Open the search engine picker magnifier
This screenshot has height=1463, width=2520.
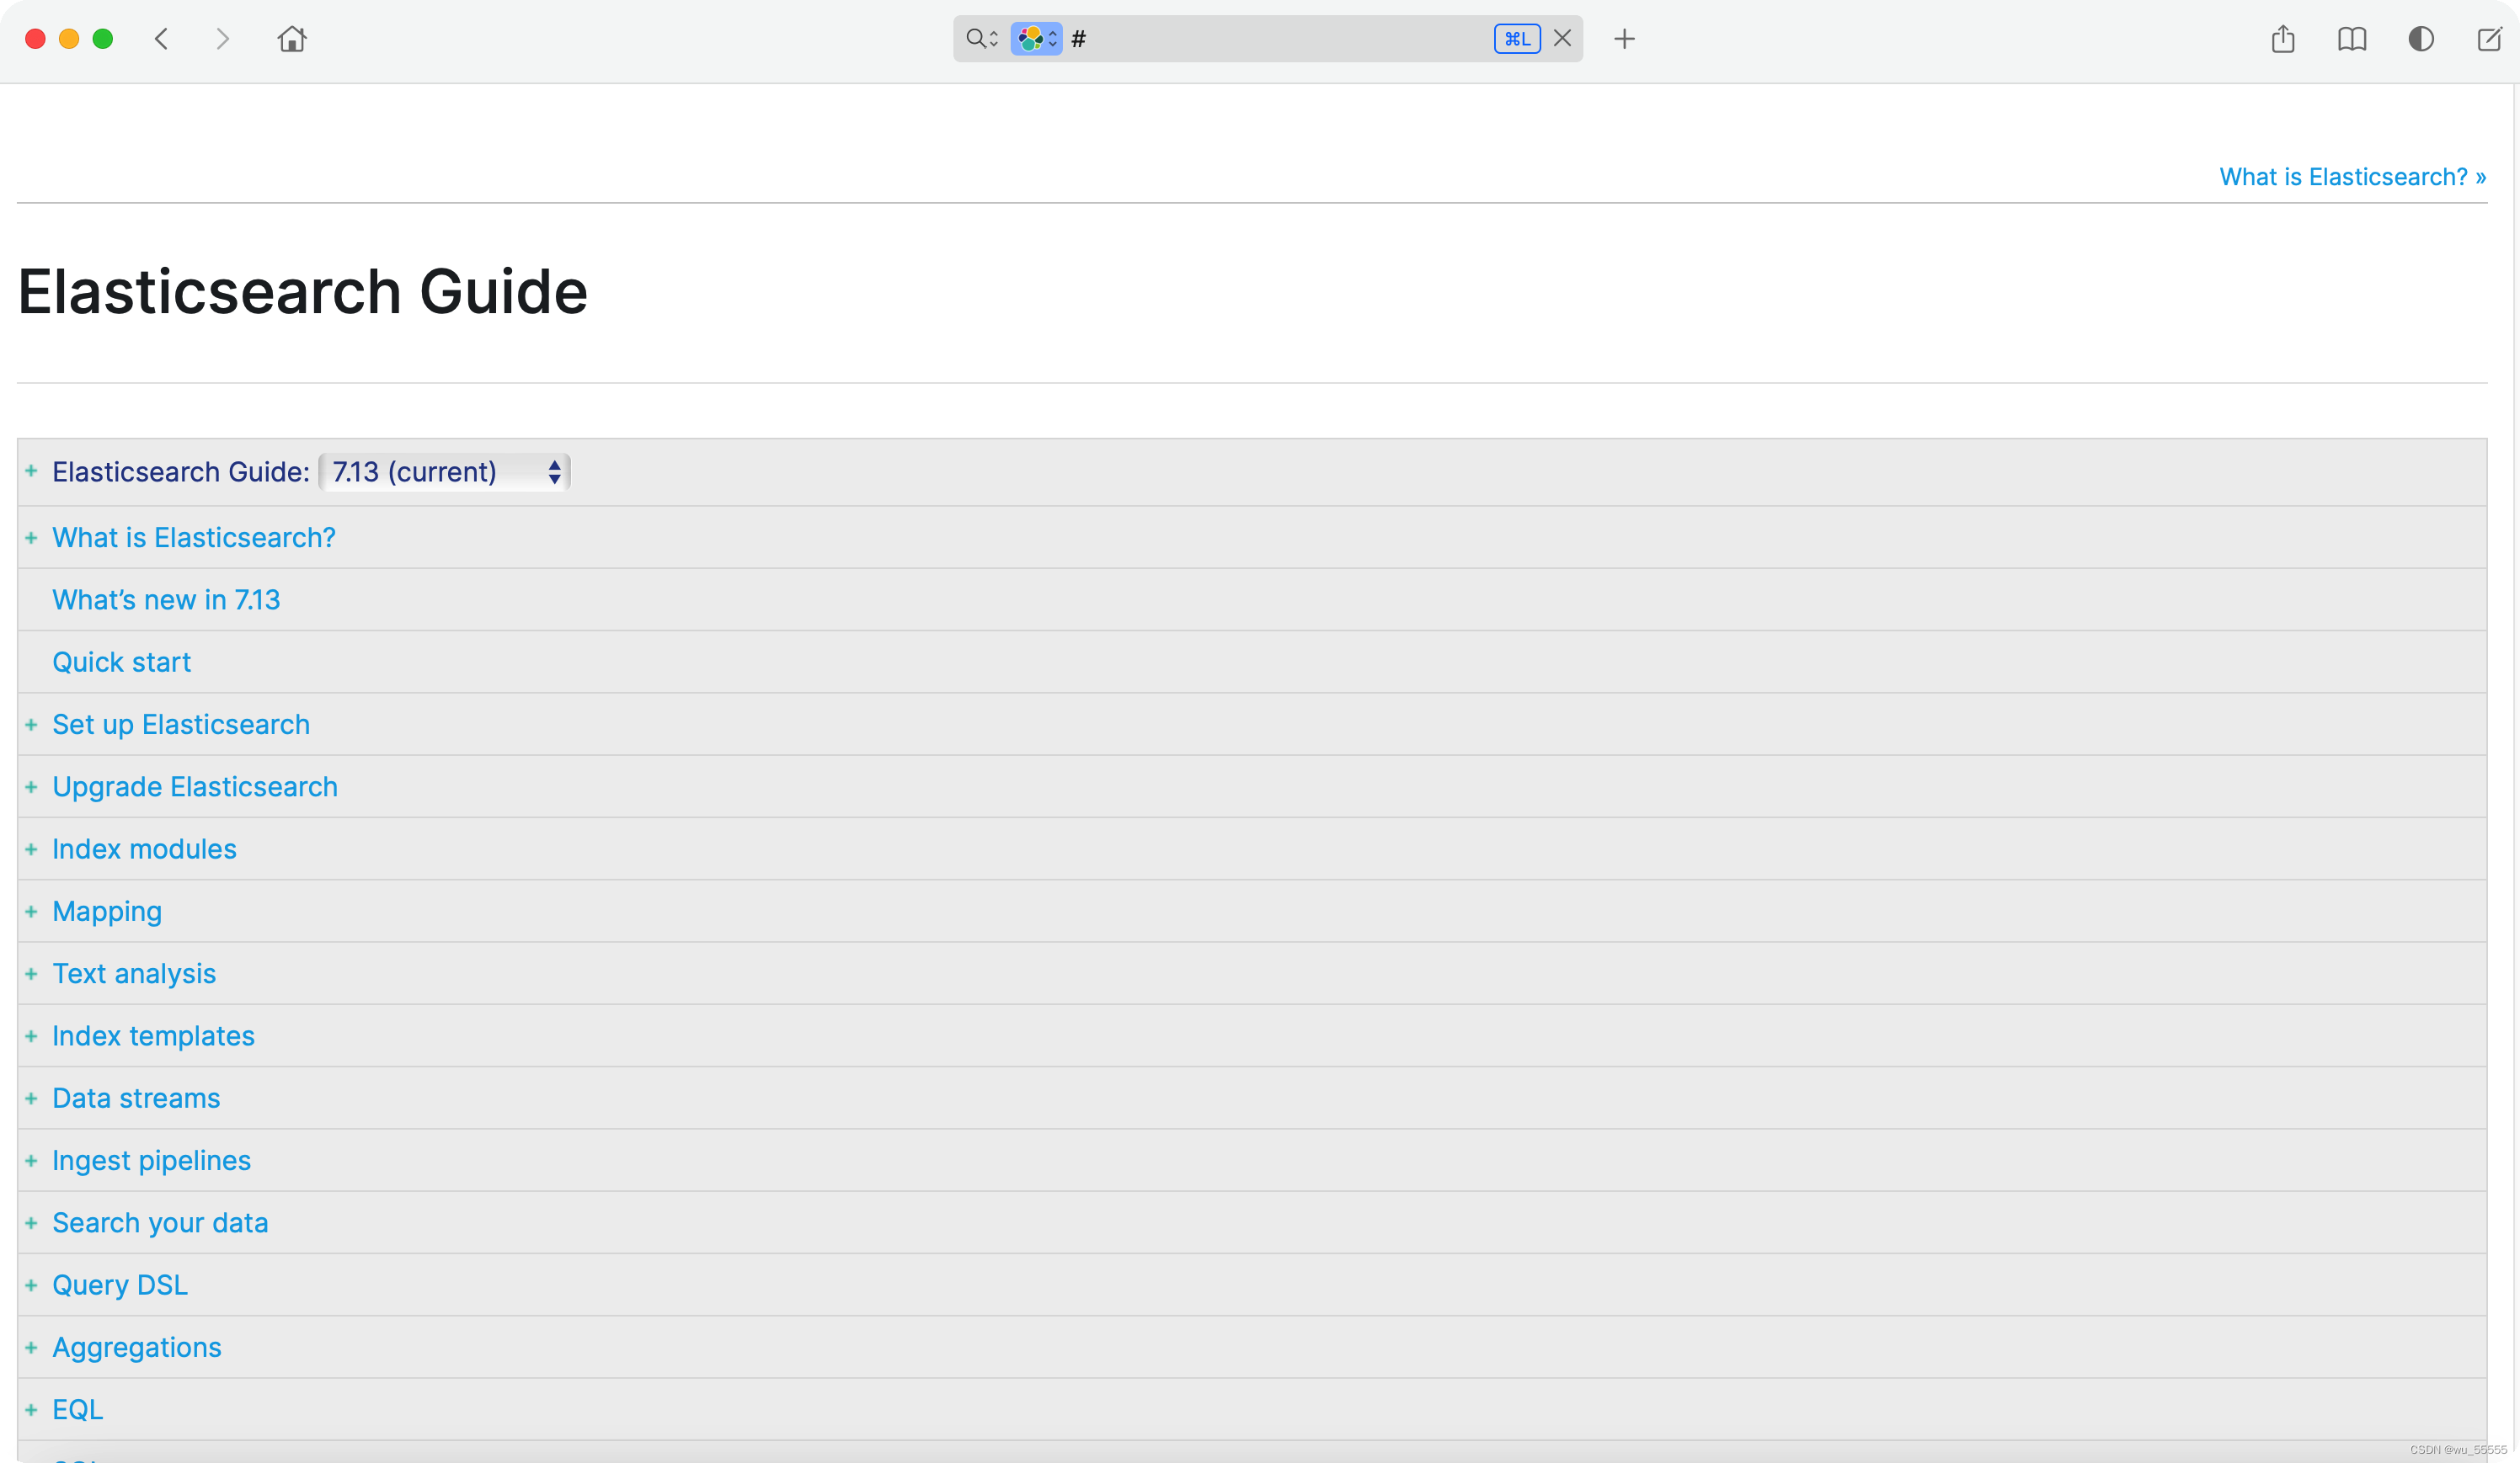(x=981, y=39)
